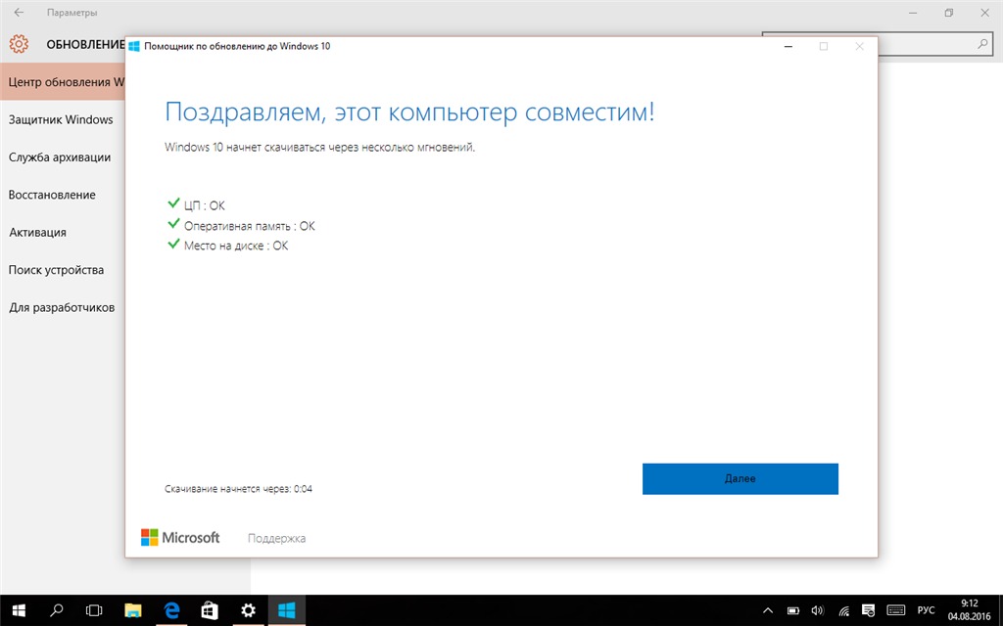Open the touch keyboard icon in the tray

pos(895,610)
